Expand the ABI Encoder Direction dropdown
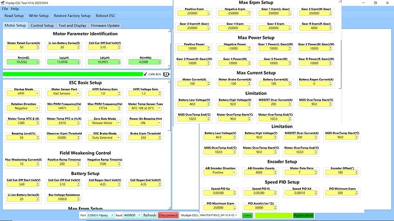Image resolution: width=394 pixels, height=221 pixels. click(x=234, y=173)
